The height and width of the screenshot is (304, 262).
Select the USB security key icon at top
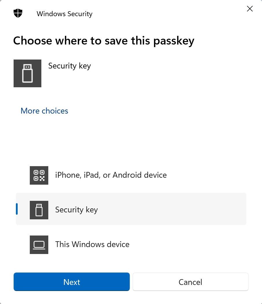pyautogui.click(x=27, y=73)
